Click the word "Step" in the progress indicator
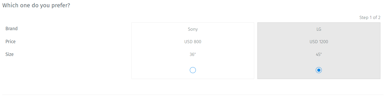Viewport: 388px width, 97px height. [x=364, y=18]
